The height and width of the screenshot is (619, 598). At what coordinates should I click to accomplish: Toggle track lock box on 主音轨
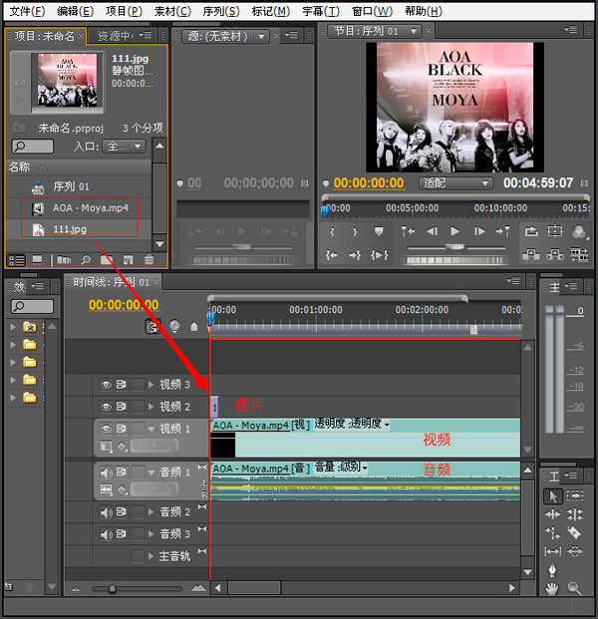coord(138,556)
